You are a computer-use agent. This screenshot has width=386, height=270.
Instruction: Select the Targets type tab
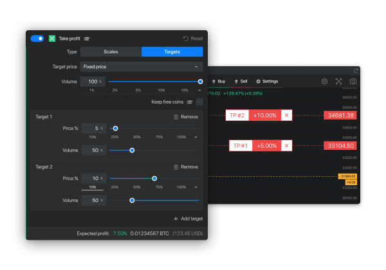[x=172, y=51]
